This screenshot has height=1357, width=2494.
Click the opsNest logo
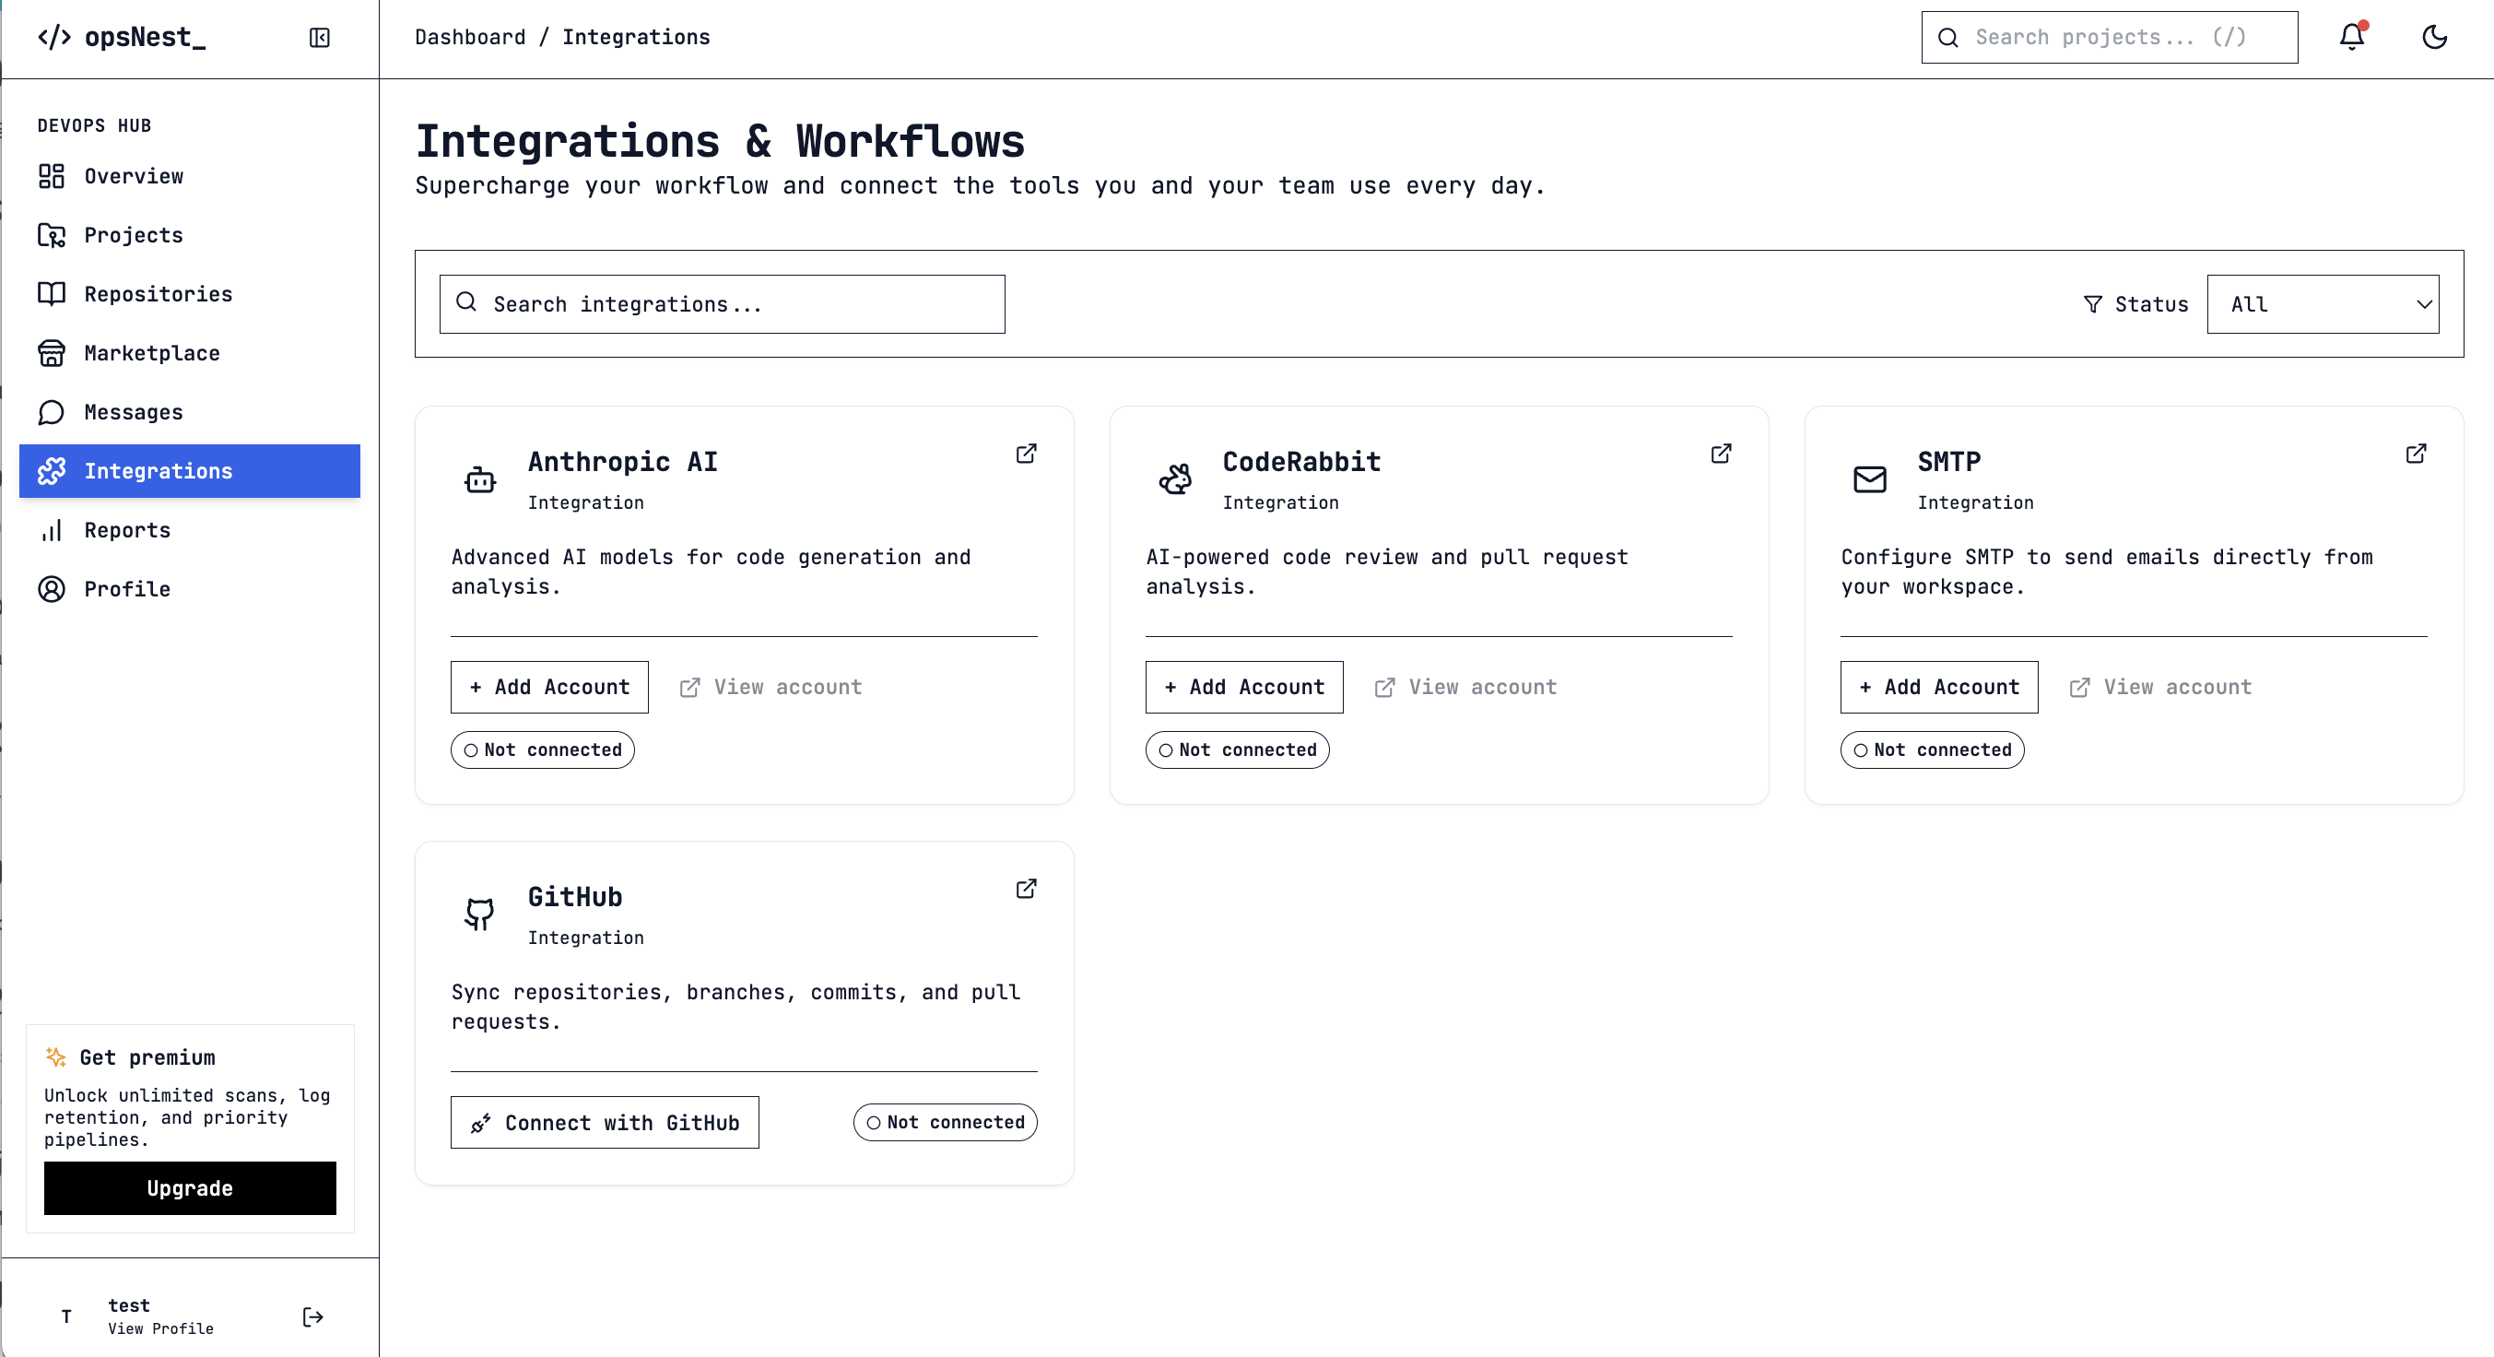122,38
